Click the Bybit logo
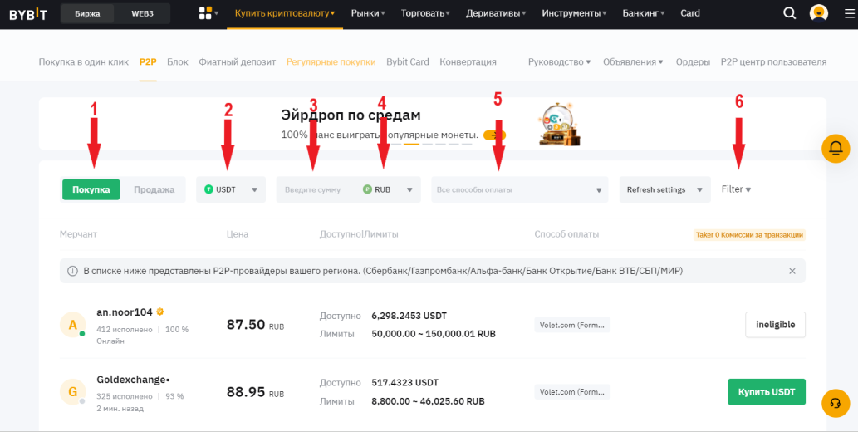Viewport: 858px width, 432px height. [x=27, y=13]
